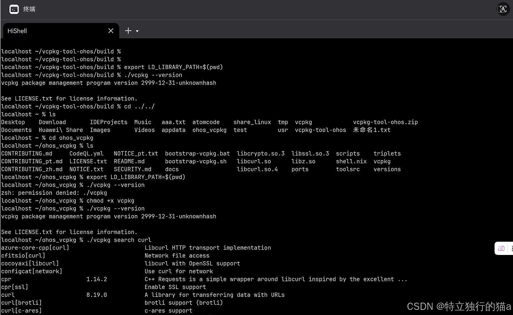Click the Music folder name

tap(143, 122)
